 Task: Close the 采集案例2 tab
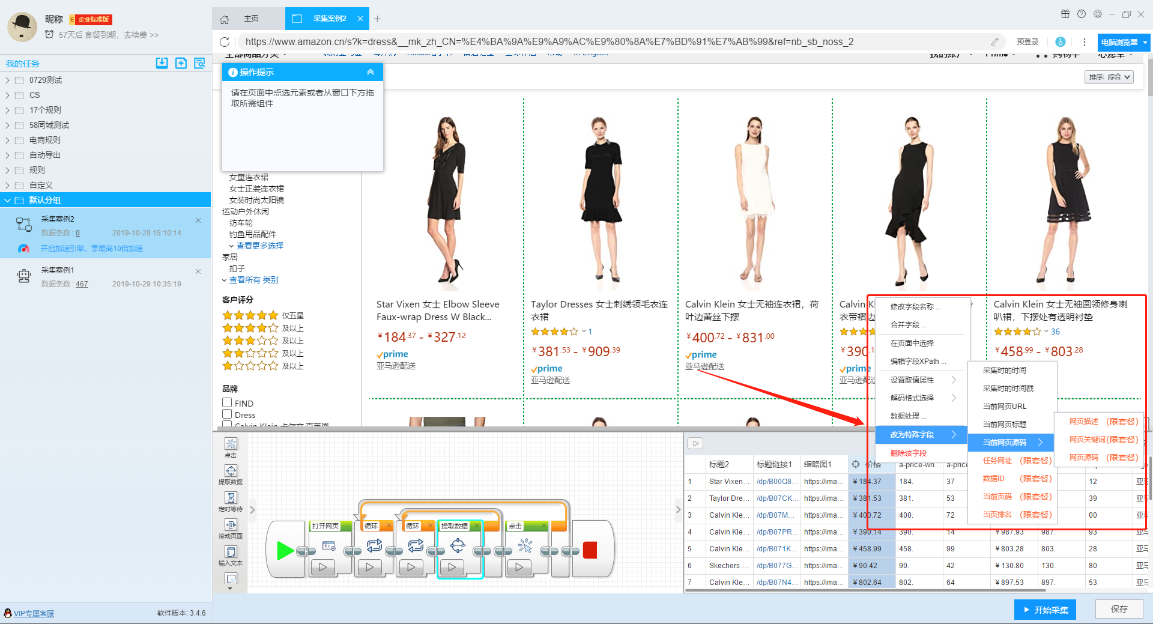click(x=360, y=19)
